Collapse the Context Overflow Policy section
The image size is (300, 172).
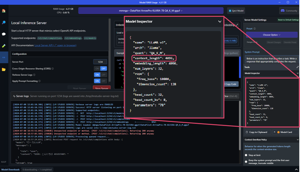click(x=297, y=140)
